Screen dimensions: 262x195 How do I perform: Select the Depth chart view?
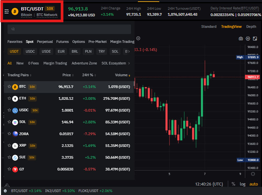pyautogui.click(x=251, y=27)
